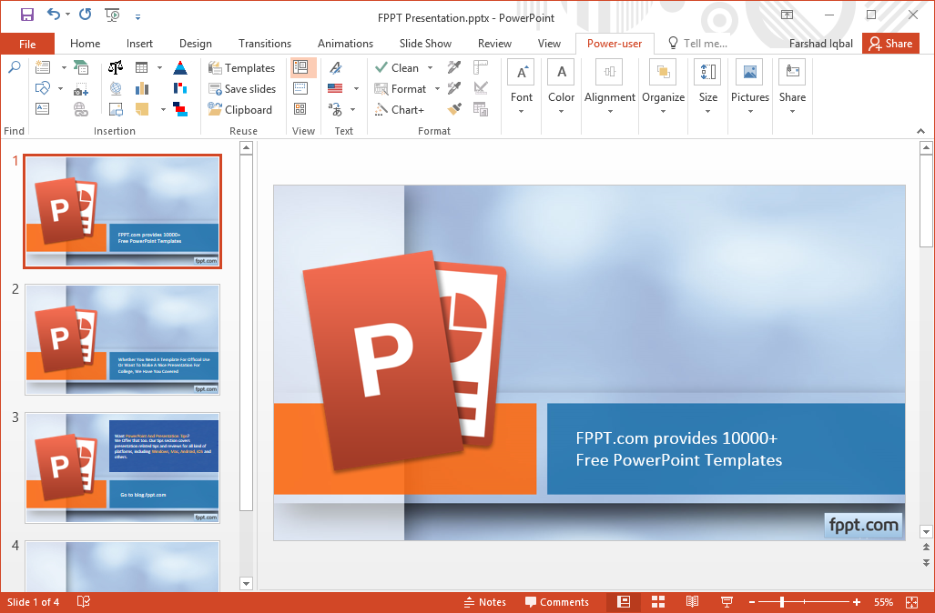The width and height of the screenshot is (935, 613).
Task: Click the globe hyperlink chain icon
Action: click(80, 109)
